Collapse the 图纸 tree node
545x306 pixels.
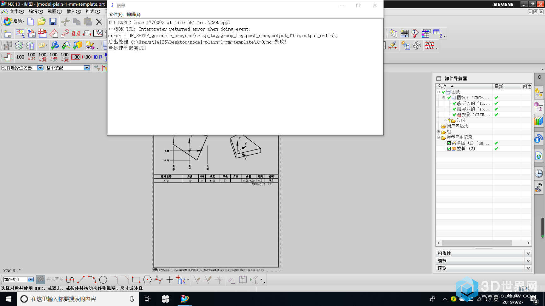tap(438, 92)
